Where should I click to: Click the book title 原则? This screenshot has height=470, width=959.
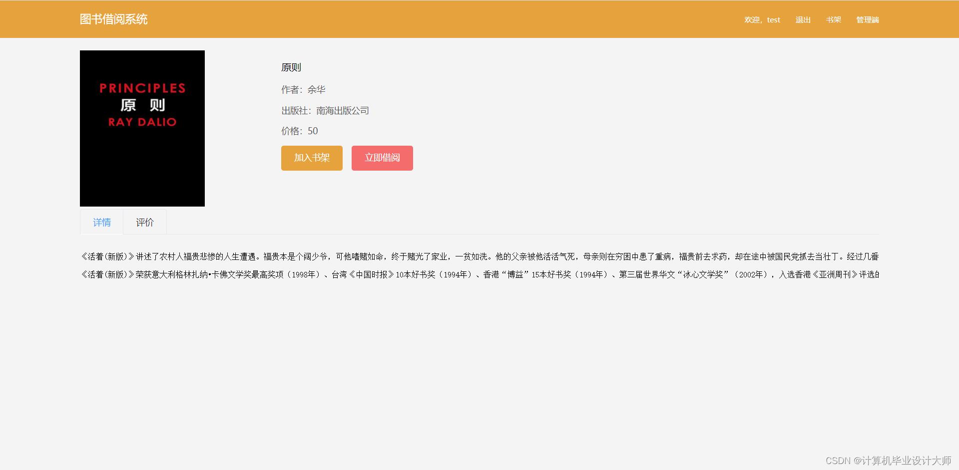tap(291, 67)
